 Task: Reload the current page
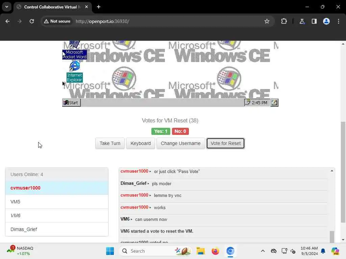coord(32,21)
